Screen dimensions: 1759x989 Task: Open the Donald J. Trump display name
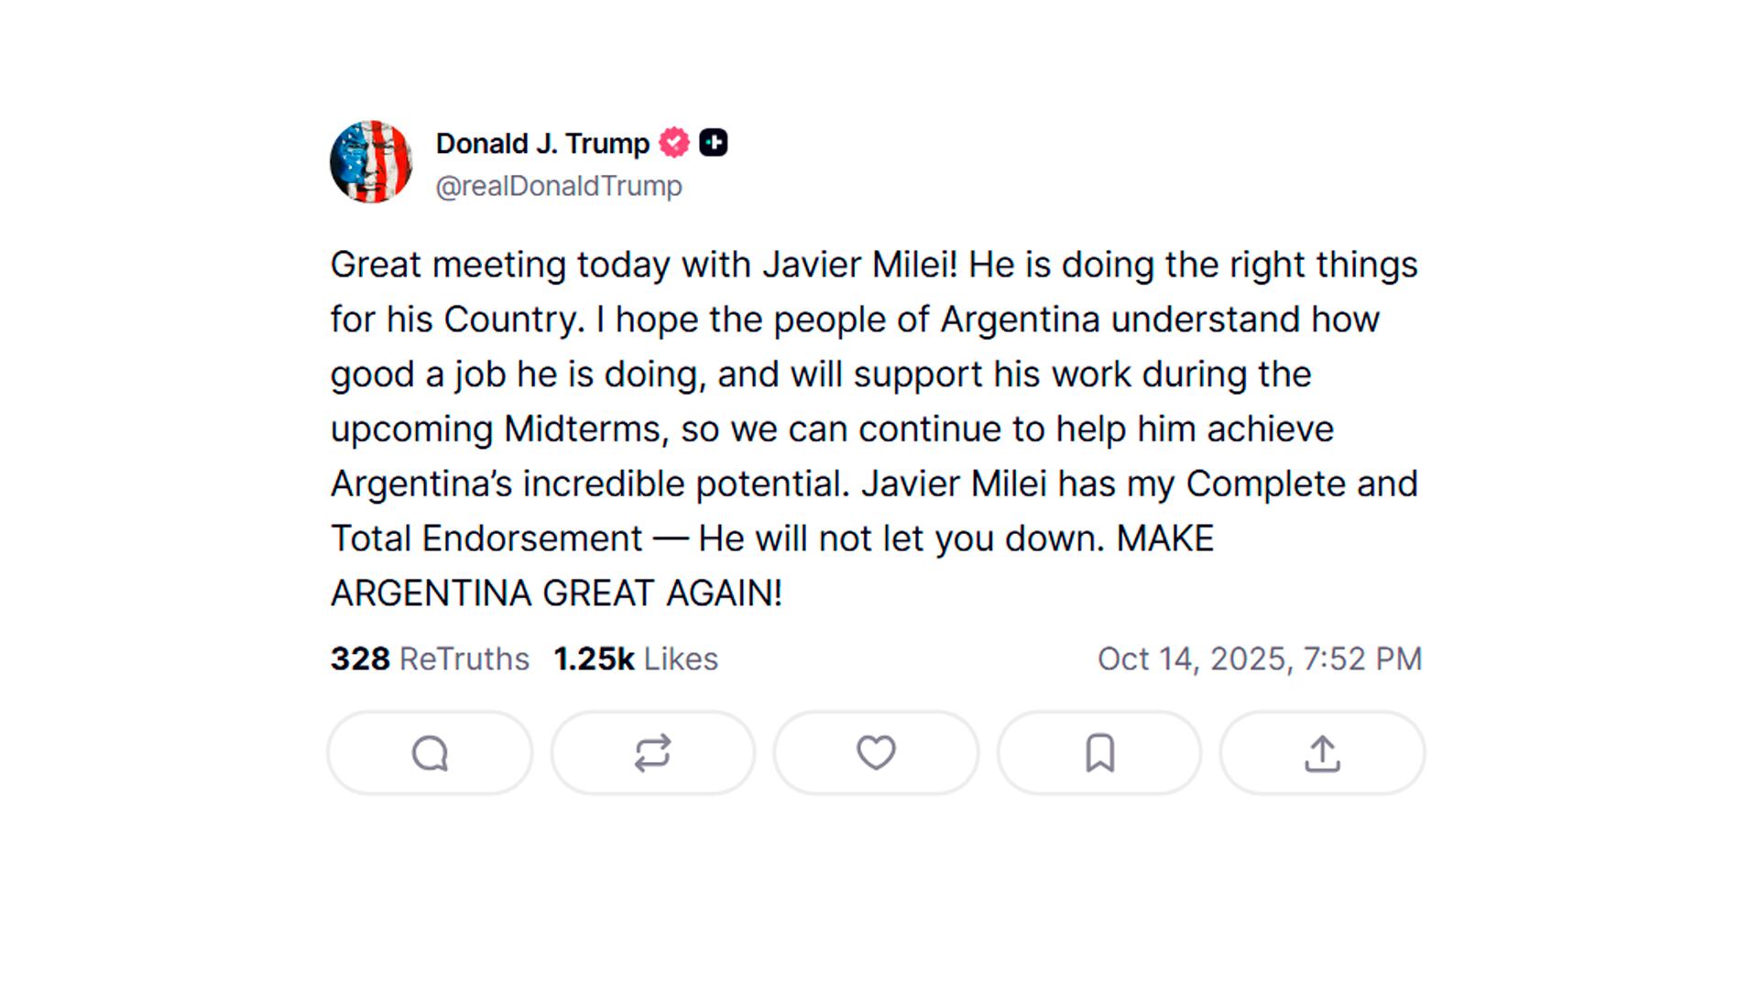[x=542, y=144]
